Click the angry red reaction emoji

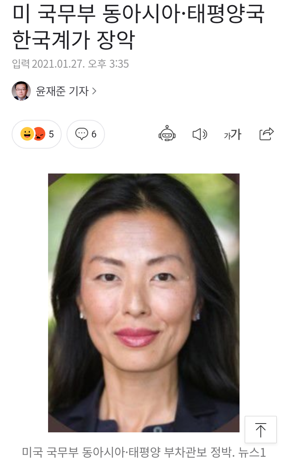tap(39, 134)
